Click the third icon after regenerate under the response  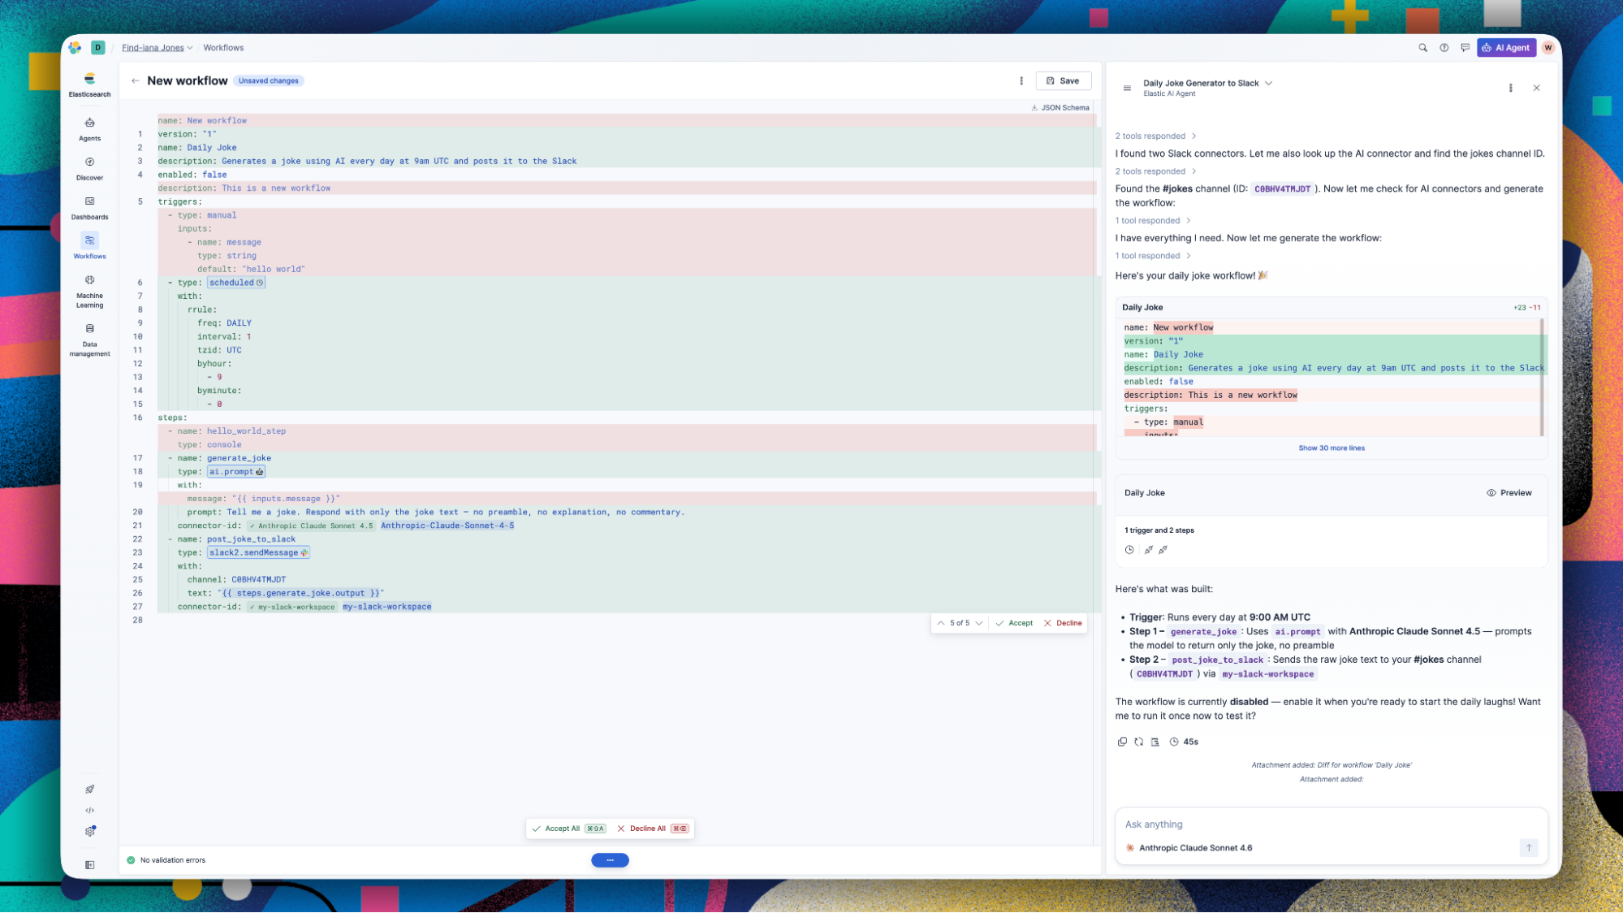[1155, 742]
